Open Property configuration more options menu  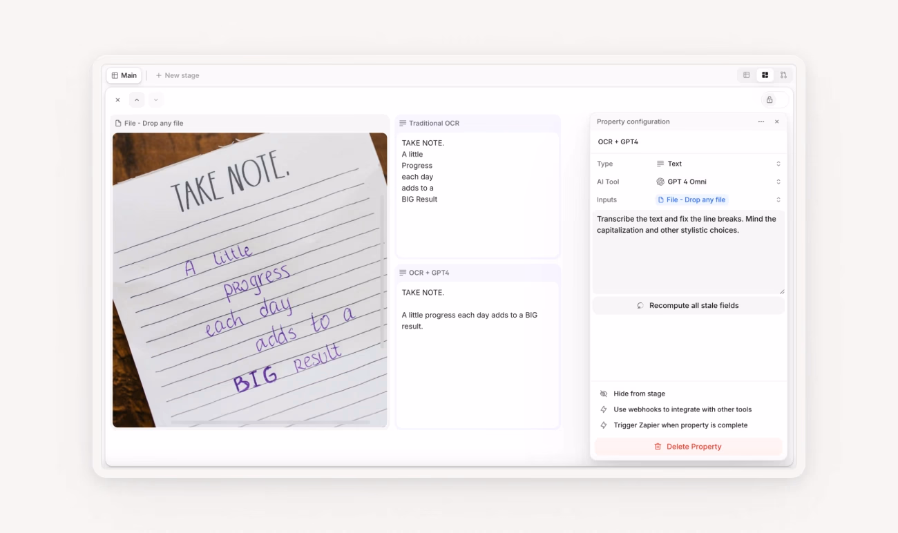tap(761, 122)
